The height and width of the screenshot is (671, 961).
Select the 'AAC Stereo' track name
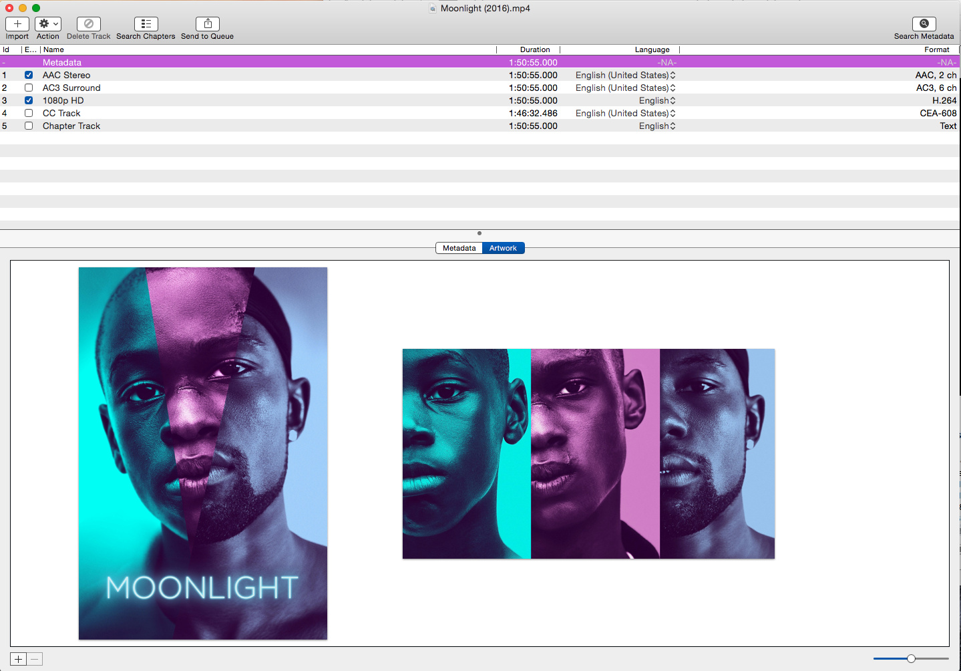pyautogui.click(x=66, y=76)
